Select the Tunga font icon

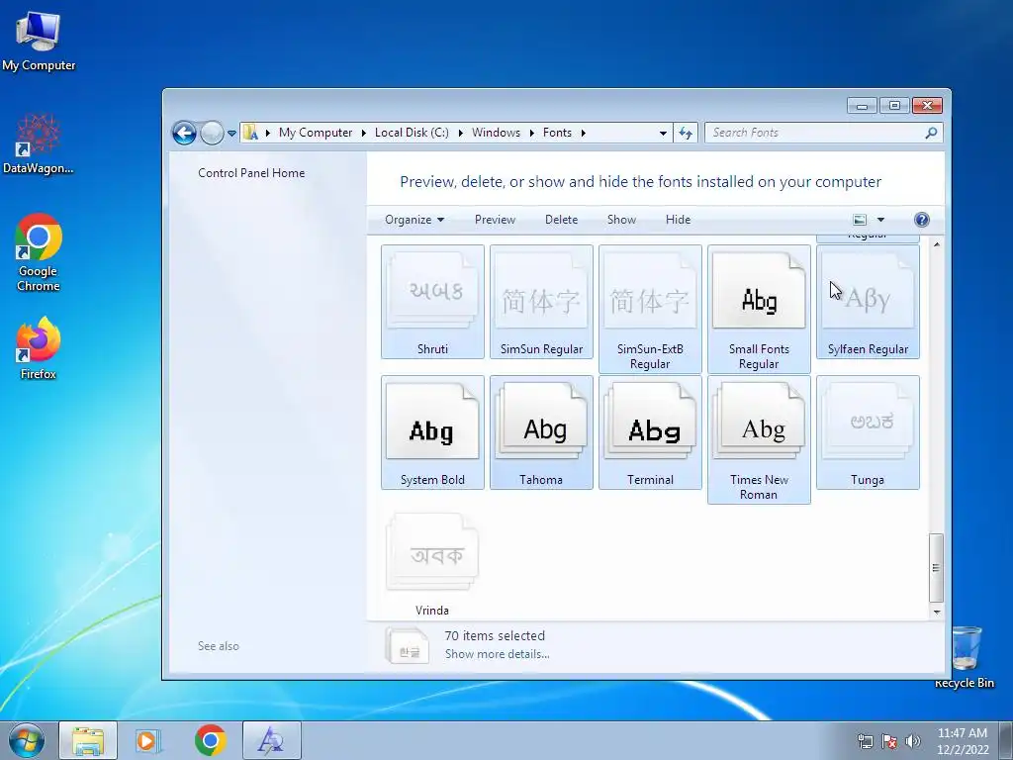868,432
